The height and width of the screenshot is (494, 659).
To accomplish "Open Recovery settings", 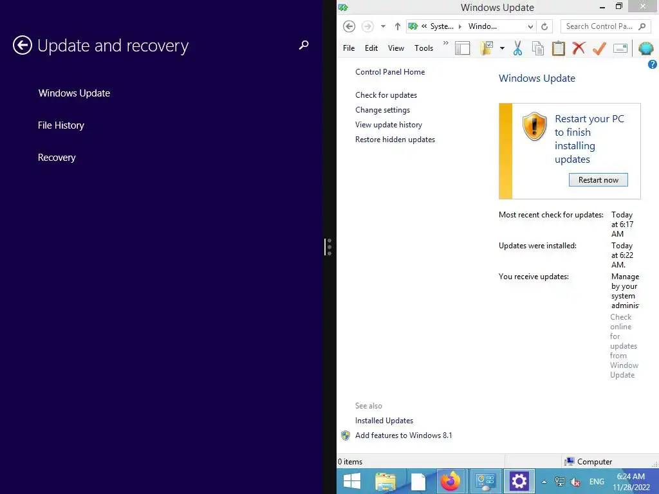I will point(57,158).
